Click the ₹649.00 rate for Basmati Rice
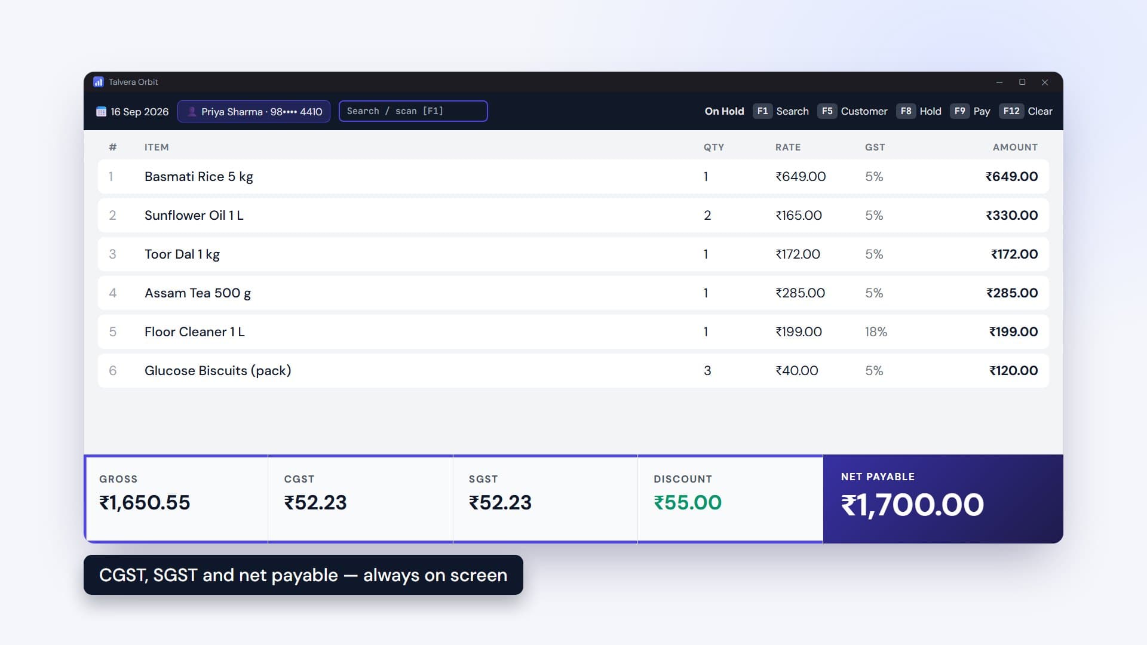The height and width of the screenshot is (645, 1147). [x=801, y=176]
